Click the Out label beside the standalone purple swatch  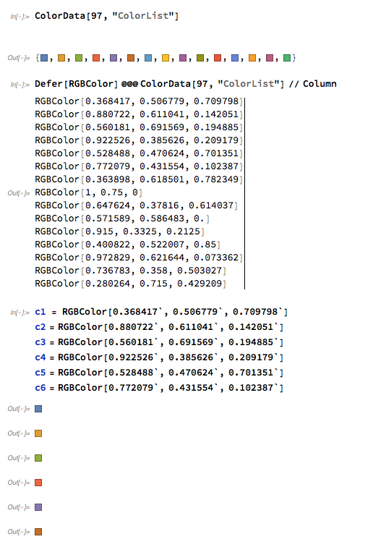coord(19,507)
